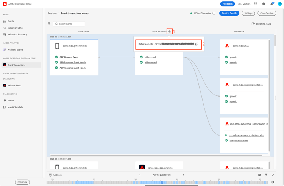Click the Adobe Experience Cloud logo
The image size is (284, 186).
click(5, 4)
